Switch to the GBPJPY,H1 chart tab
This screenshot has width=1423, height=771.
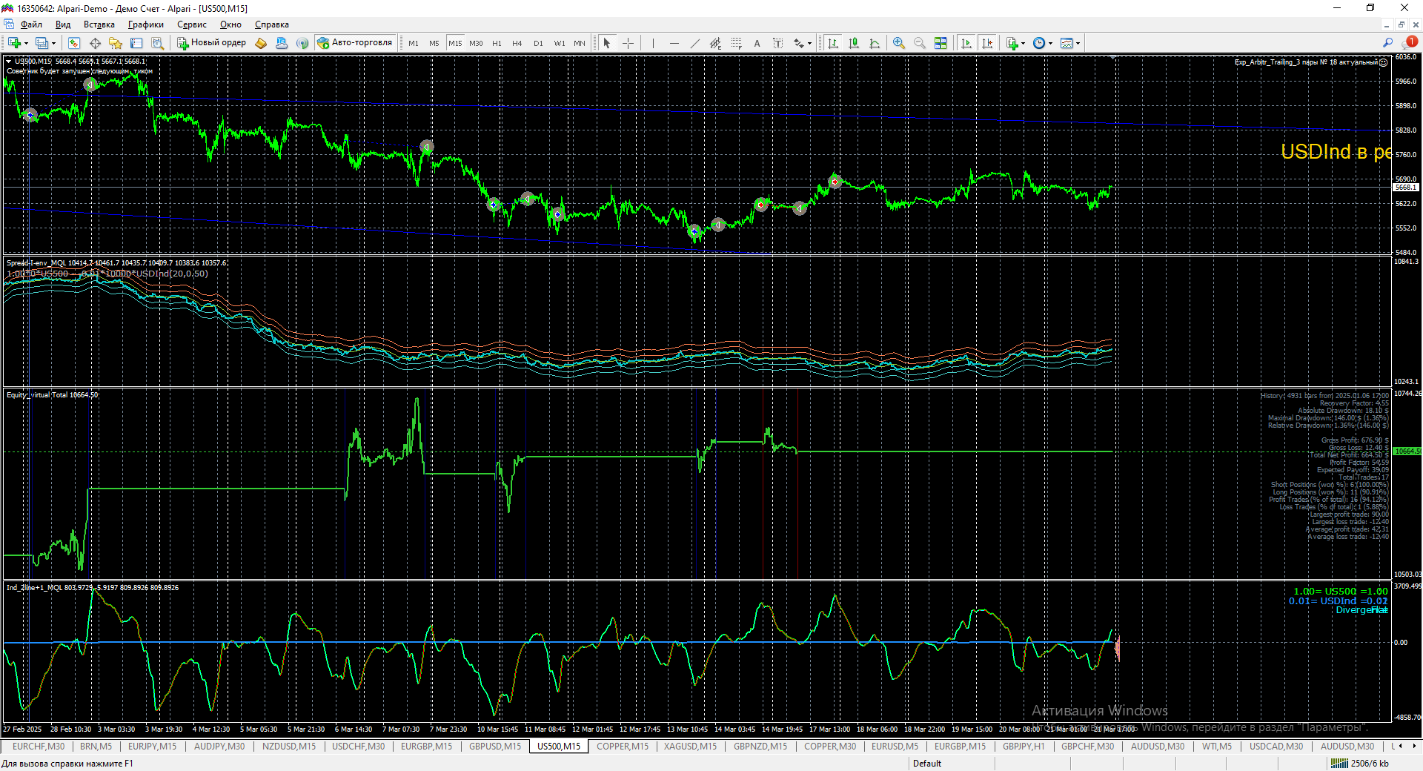1024,747
